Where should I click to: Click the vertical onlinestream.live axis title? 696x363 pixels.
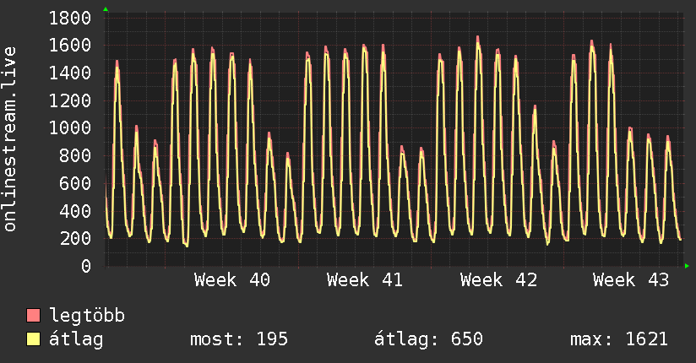pos(10,139)
